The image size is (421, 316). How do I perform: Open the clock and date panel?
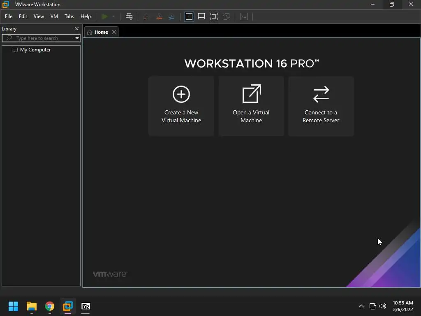click(403, 306)
